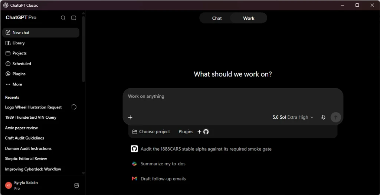Open Choose project selector

click(151, 132)
